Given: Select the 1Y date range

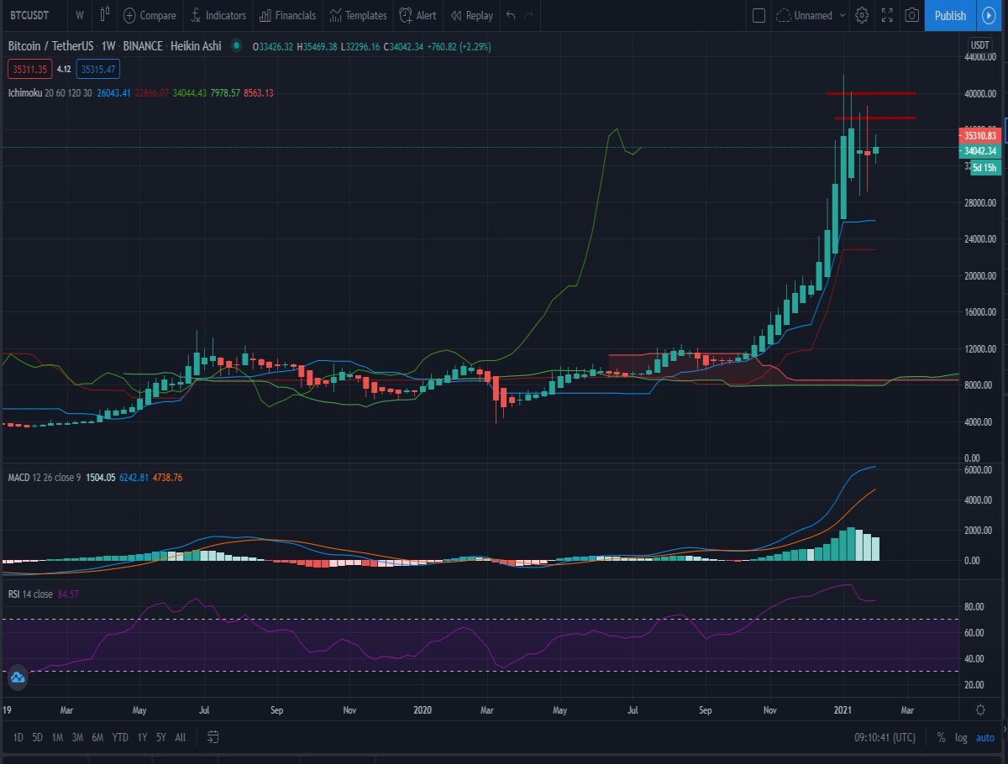Looking at the screenshot, I should (x=142, y=737).
